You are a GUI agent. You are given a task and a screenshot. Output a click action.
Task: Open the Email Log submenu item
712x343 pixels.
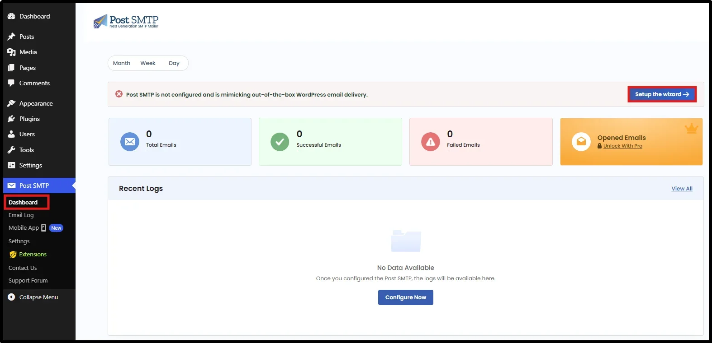pos(21,215)
